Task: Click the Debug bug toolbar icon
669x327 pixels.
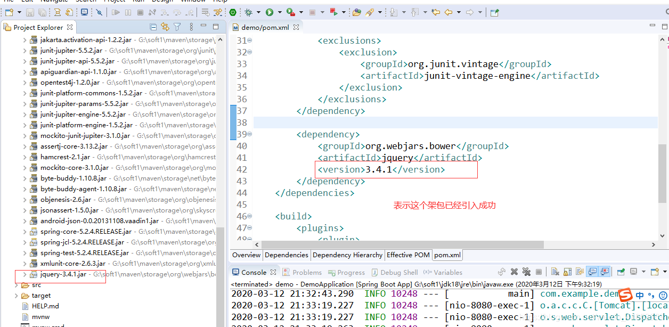Action: click(248, 12)
